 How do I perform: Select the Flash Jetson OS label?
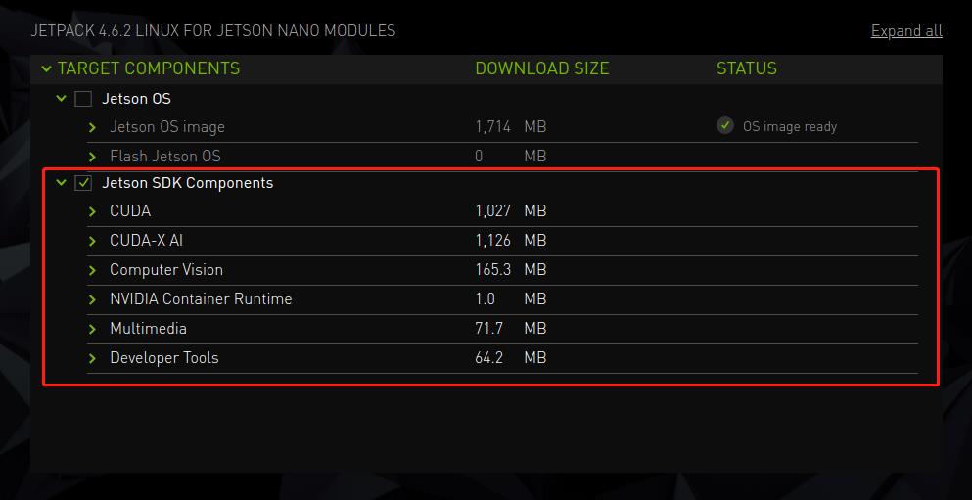pos(164,157)
